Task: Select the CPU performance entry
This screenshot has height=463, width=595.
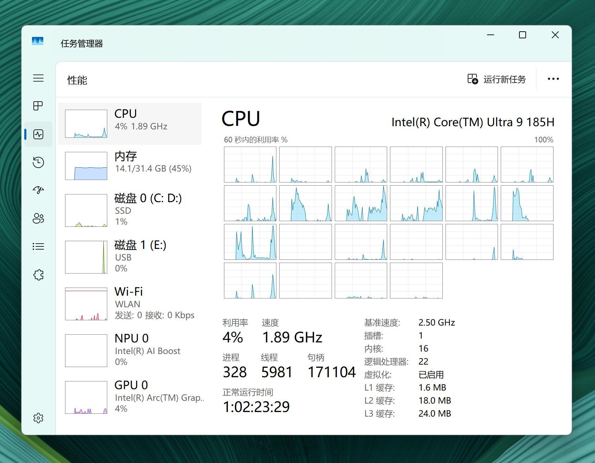Action: 130,123
